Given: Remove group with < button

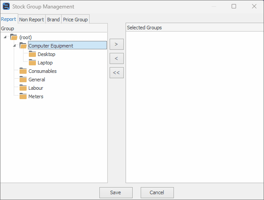Looking at the screenshot, I should coord(117,58).
